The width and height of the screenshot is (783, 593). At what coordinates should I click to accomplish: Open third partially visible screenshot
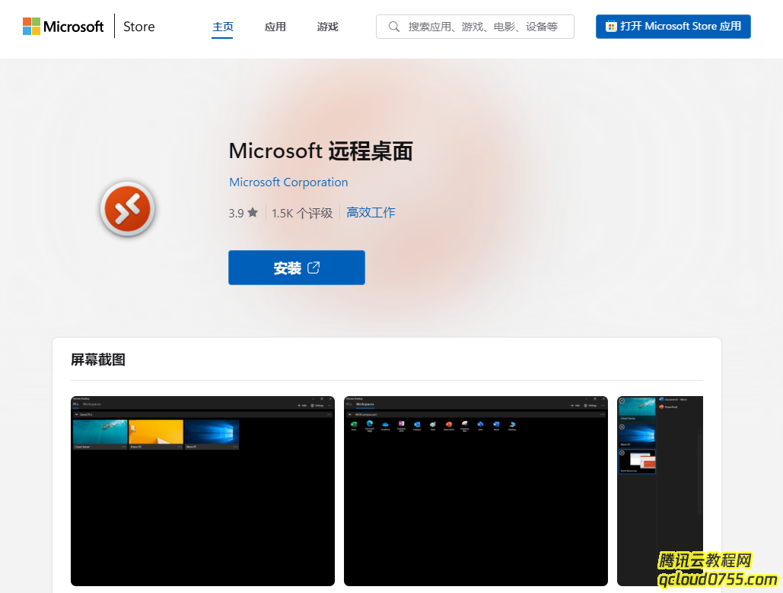(x=660, y=491)
